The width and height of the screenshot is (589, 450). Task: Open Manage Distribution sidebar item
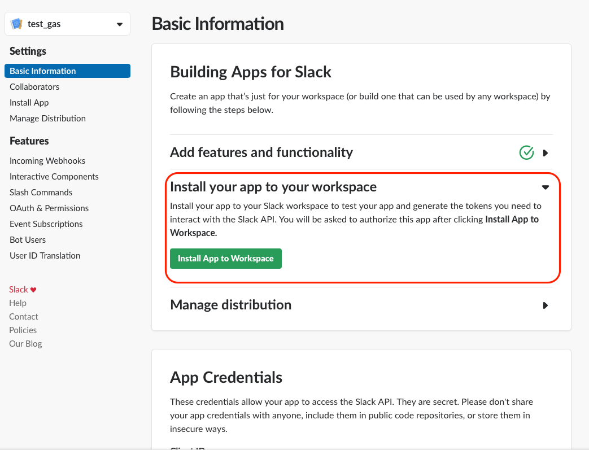tap(47, 119)
